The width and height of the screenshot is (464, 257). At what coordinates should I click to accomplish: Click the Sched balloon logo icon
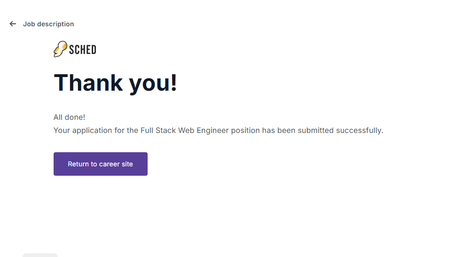tap(60, 49)
